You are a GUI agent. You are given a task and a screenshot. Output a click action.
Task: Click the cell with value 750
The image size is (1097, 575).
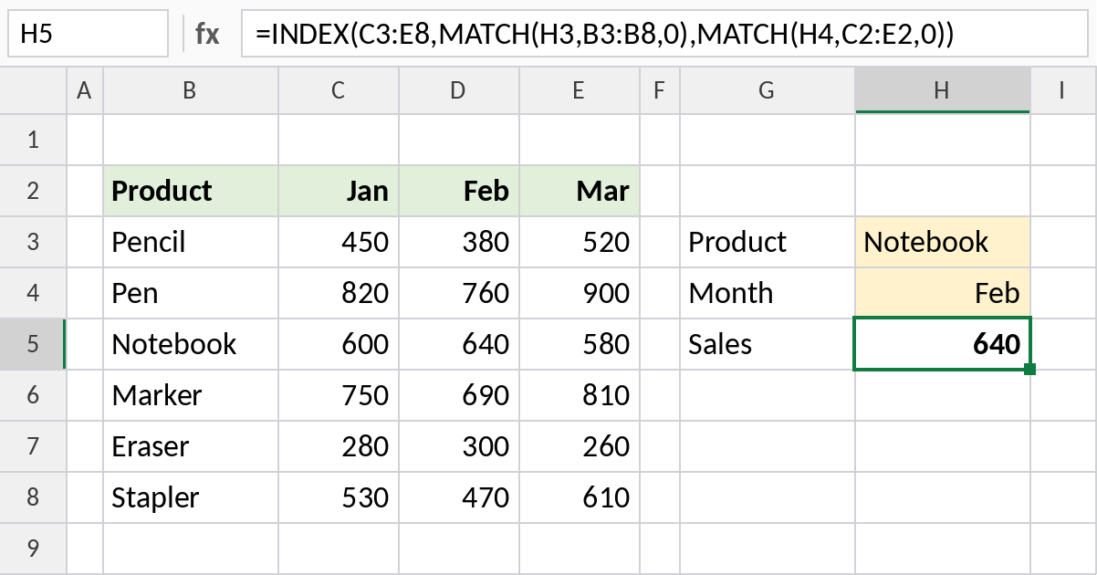(339, 395)
